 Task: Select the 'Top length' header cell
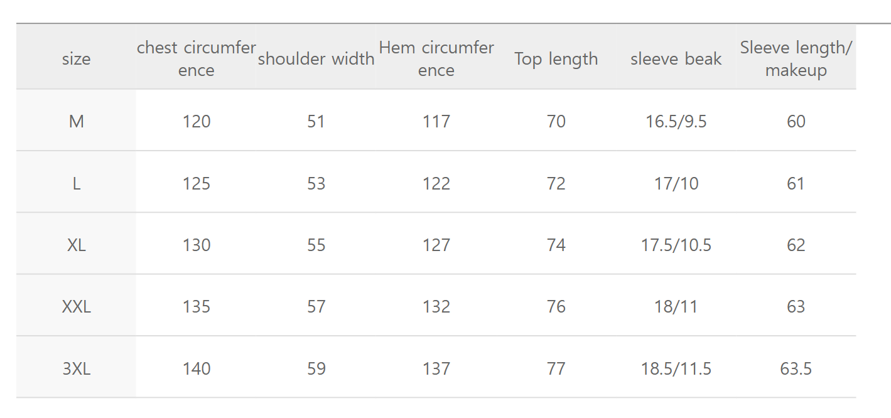pos(556,59)
